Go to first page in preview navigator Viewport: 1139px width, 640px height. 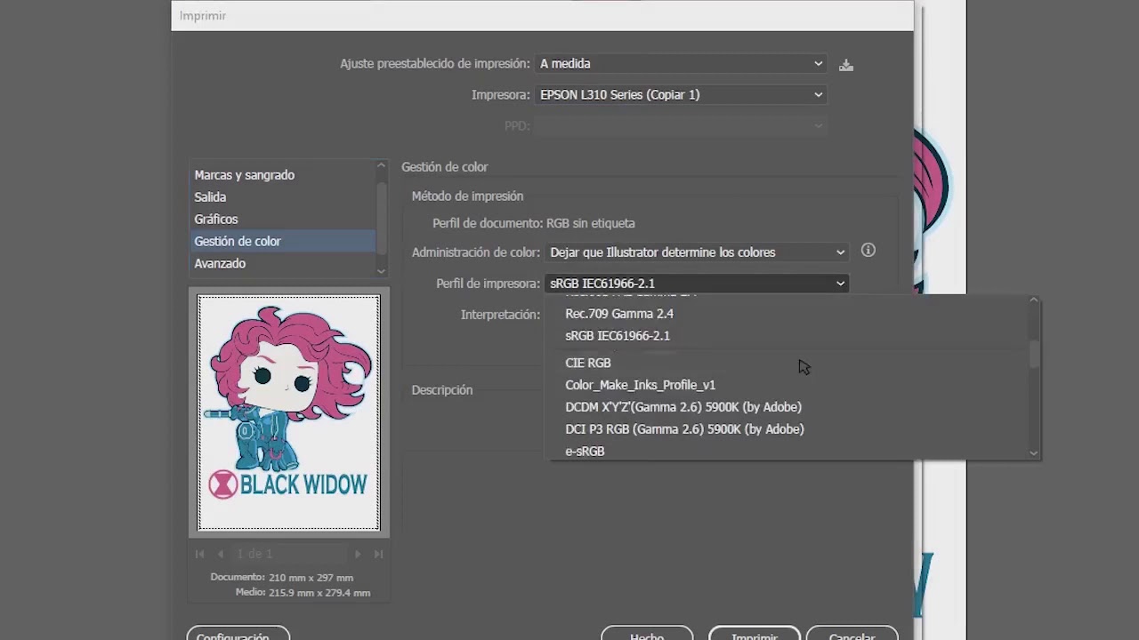point(200,554)
